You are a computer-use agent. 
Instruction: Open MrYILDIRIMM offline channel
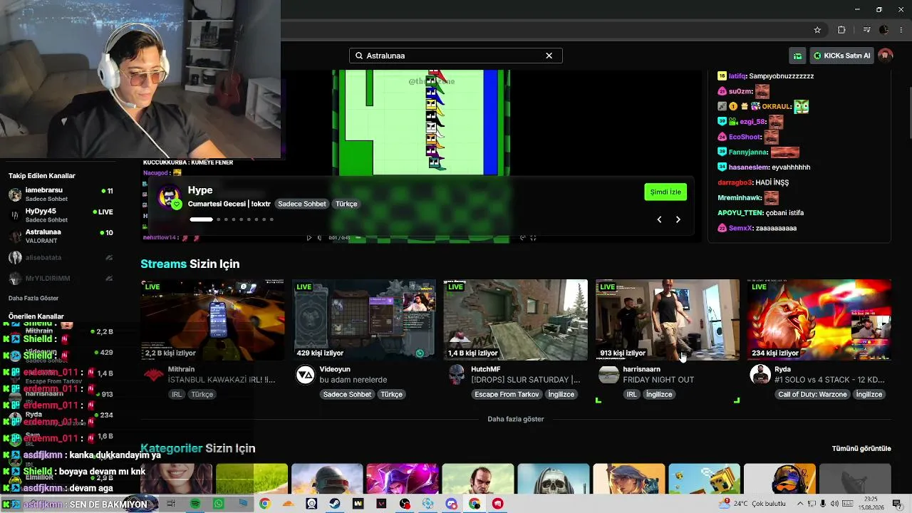click(61, 278)
